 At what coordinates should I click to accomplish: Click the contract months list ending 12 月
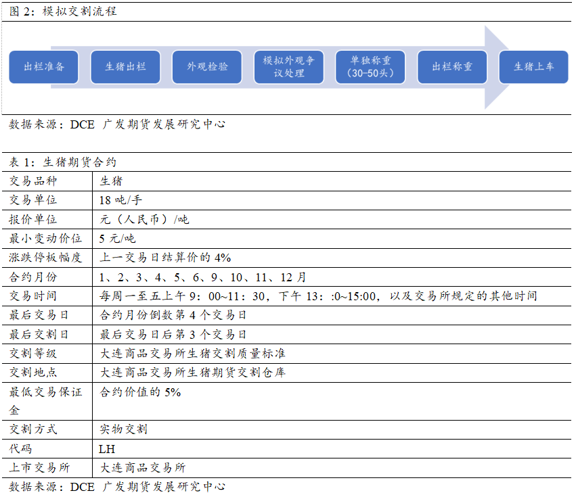click(202, 277)
